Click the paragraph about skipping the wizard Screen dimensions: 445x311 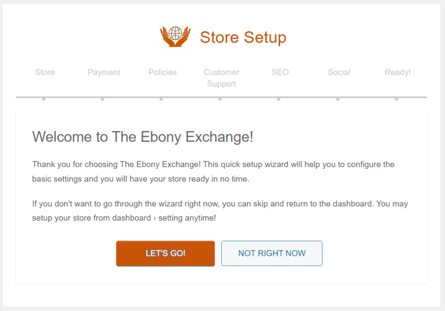(220, 211)
